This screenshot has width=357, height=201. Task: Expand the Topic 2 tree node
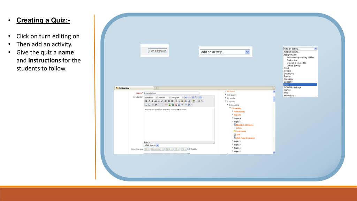coord(232,141)
